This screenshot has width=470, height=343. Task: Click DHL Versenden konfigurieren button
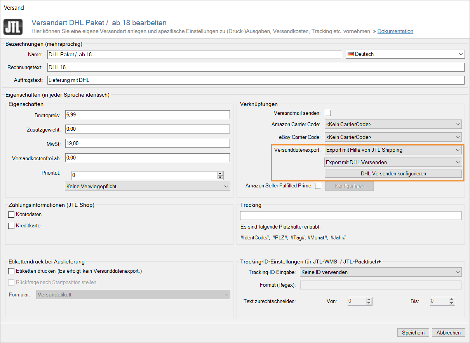393,174
